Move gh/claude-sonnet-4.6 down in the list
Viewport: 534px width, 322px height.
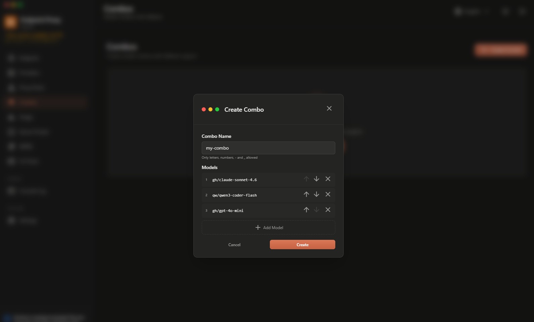click(x=316, y=179)
